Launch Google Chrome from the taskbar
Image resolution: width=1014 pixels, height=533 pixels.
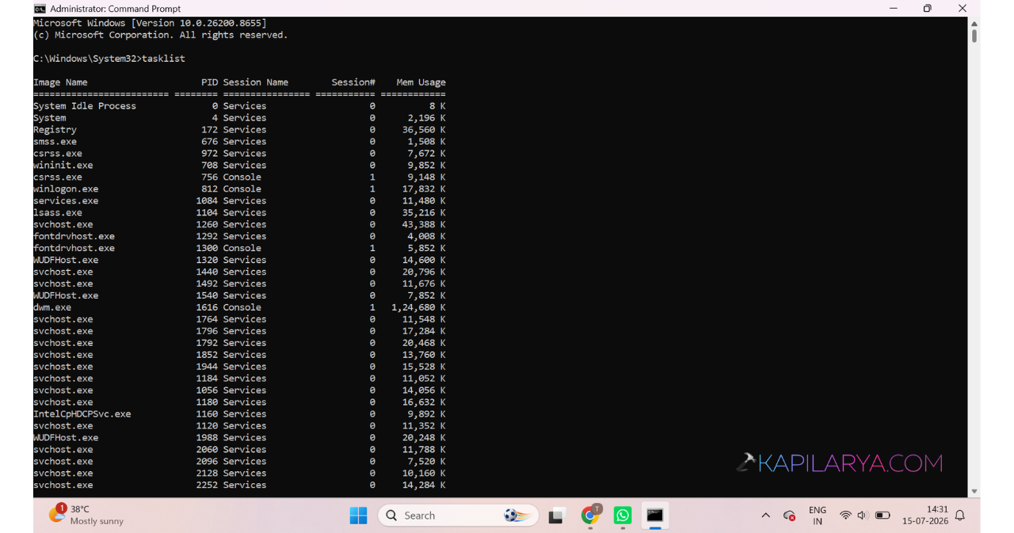[589, 516]
